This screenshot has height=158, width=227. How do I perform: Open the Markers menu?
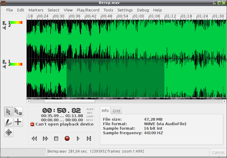pos(36,10)
